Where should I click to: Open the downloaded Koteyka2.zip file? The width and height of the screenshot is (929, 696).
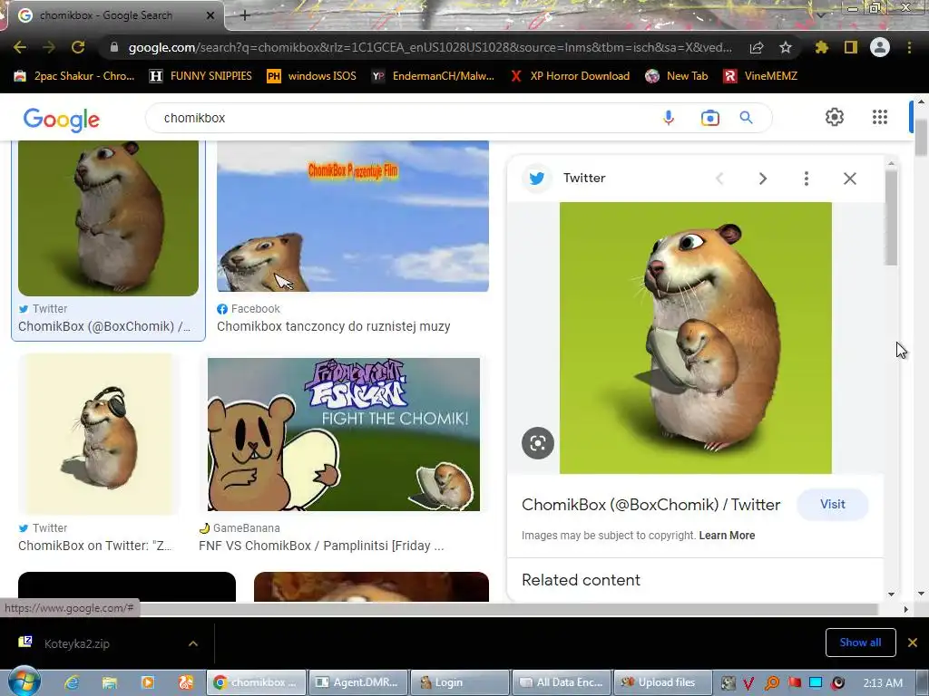pyautogui.click(x=76, y=643)
